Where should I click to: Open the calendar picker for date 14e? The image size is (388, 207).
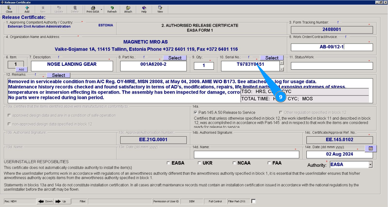371,148
